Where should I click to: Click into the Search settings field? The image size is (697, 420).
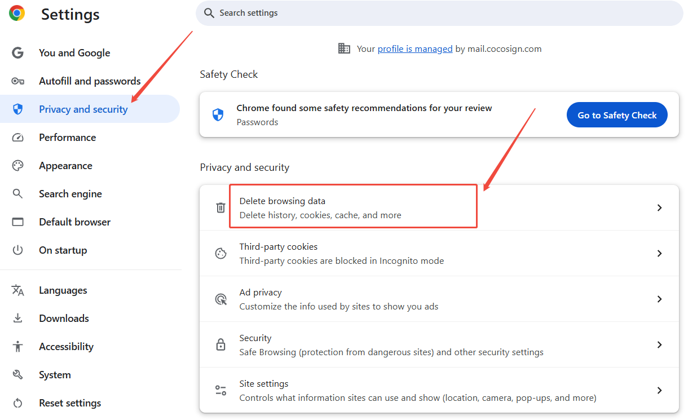point(439,13)
